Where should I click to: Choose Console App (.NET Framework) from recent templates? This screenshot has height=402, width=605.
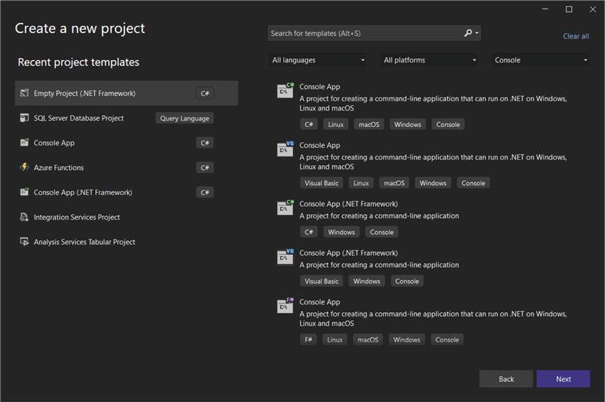pos(83,192)
